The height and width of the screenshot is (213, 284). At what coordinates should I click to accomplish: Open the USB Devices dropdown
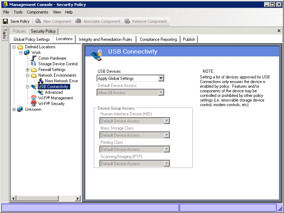(161, 78)
